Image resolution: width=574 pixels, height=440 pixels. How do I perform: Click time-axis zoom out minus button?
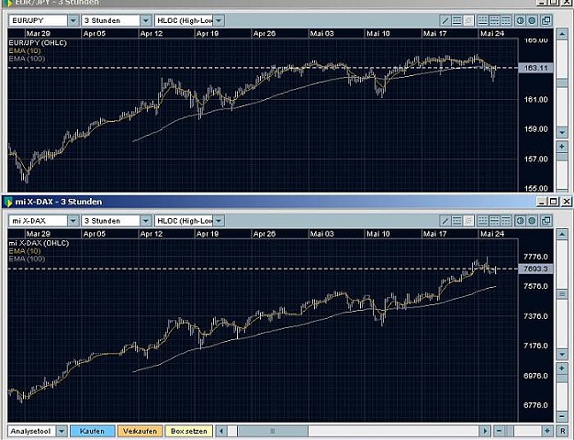coord(499,431)
